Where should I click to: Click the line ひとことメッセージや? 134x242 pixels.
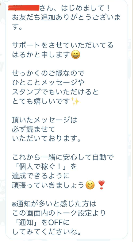[48, 83]
